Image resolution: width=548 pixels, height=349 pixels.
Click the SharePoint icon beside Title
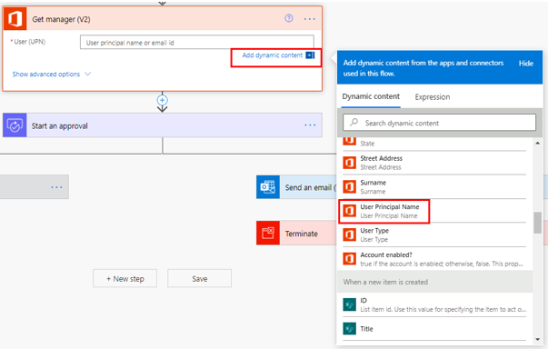click(x=349, y=329)
